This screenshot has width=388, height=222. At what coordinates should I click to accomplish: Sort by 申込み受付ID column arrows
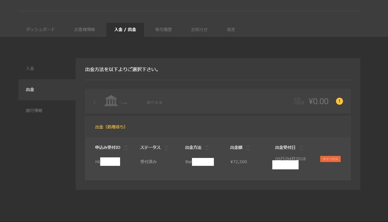126,148
